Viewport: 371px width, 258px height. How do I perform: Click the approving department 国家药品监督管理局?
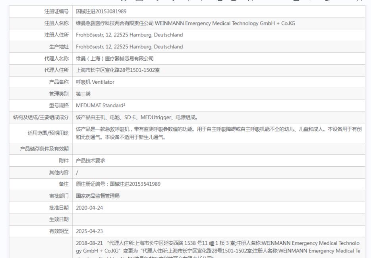pos(98,196)
